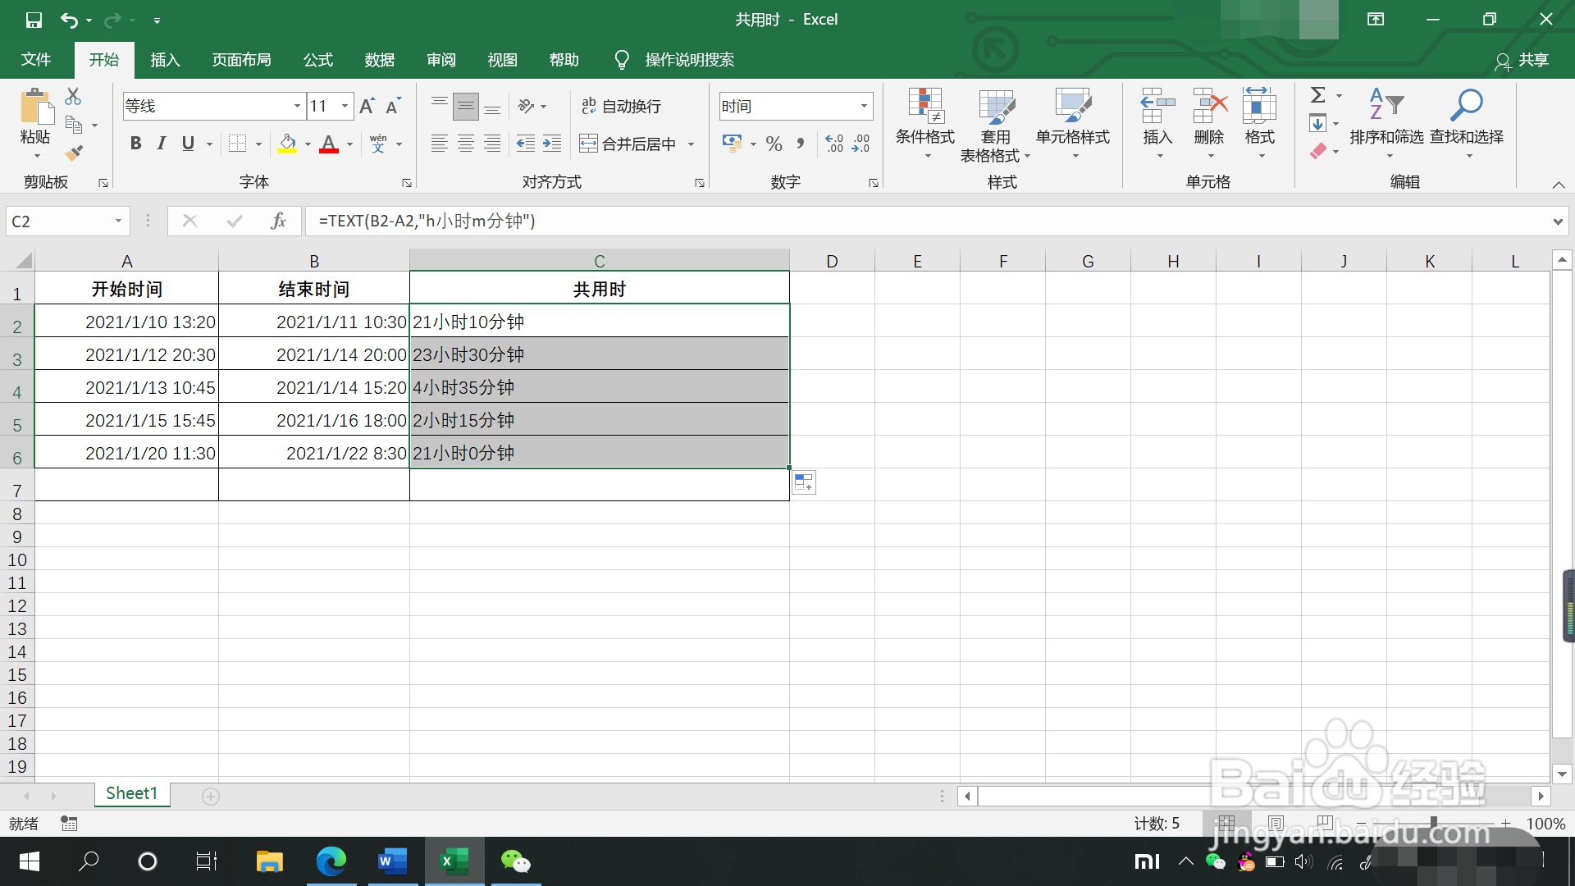Screen dimensions: 1575x886
Task: Toggle Wrap Text (自动换行)
Action: pyautogui.click(x=621, y=106)
